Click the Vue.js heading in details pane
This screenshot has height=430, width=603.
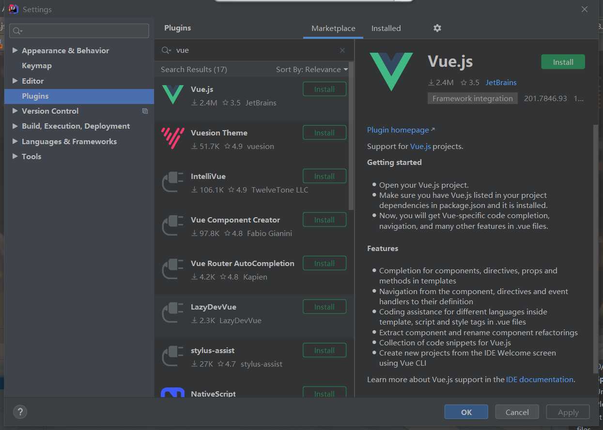450,61
